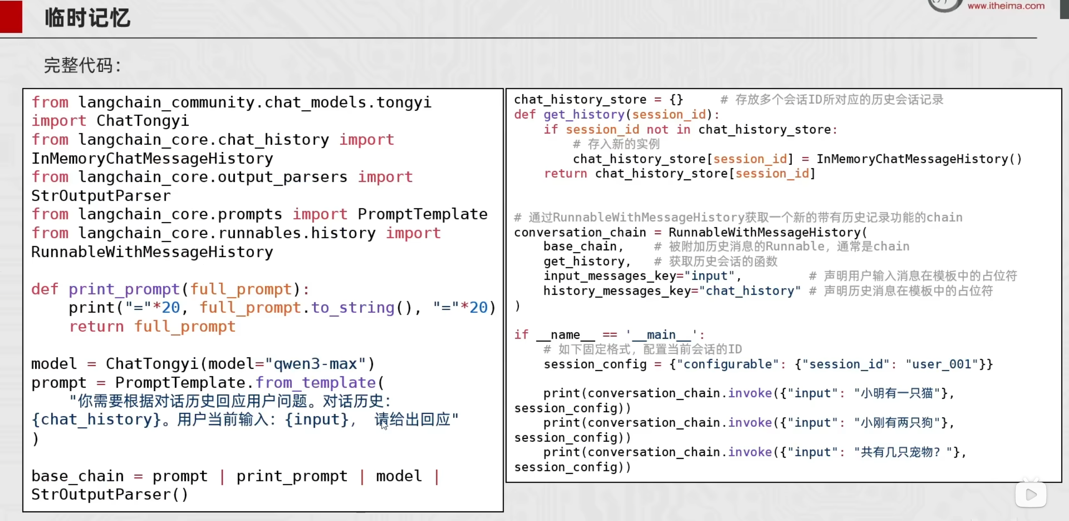
Task: Click the model = ChatTongyi(model="qwen3-max") line
Action: coord(203,364)
